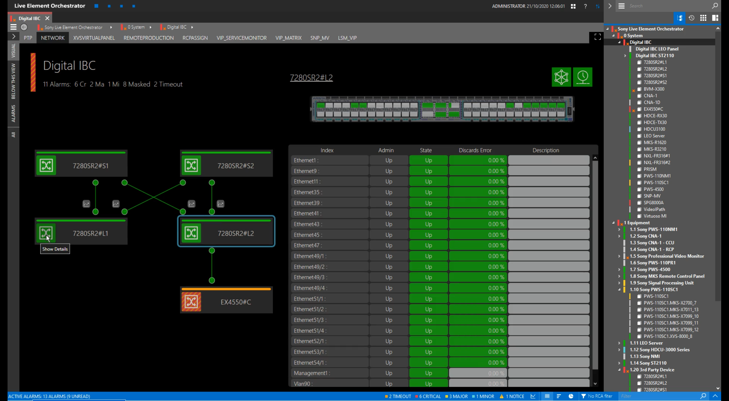Click the green clock icon button

583,77
